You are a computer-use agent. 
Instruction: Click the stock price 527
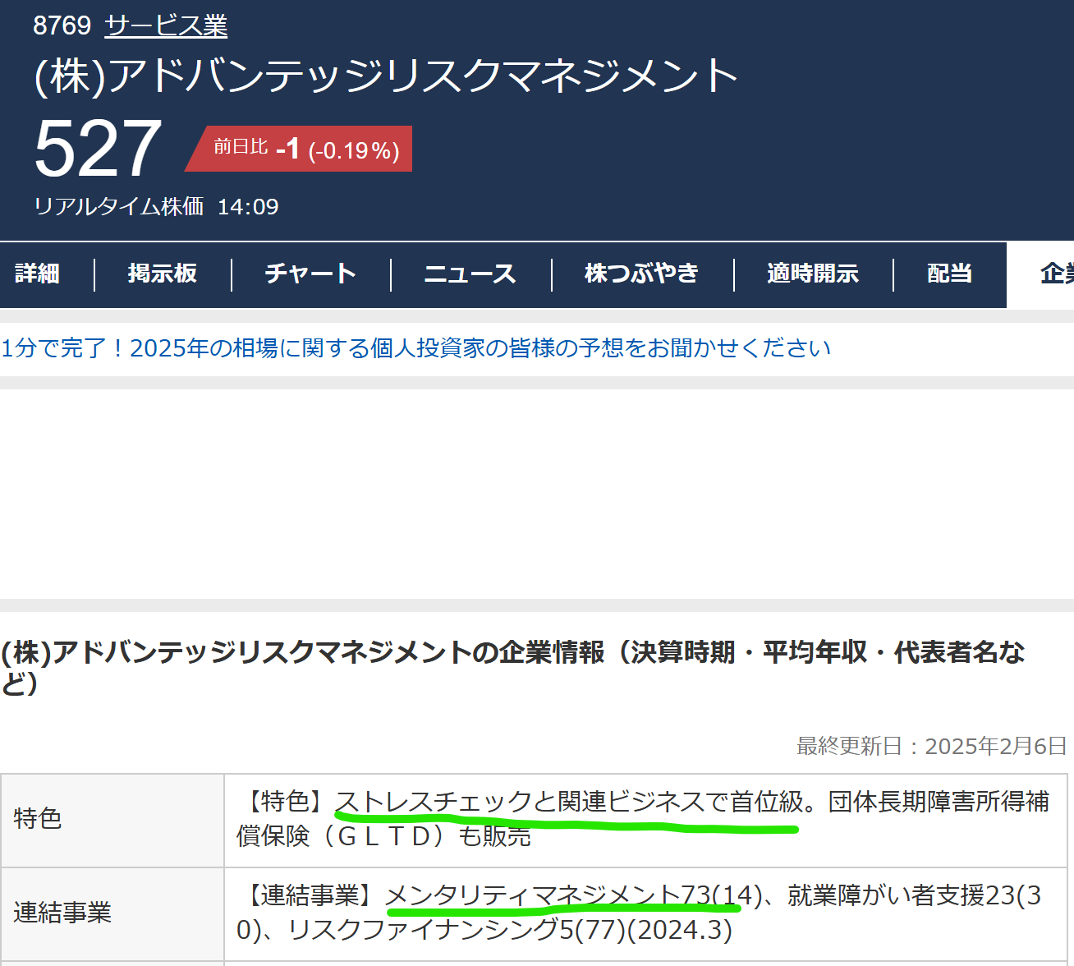98,149
